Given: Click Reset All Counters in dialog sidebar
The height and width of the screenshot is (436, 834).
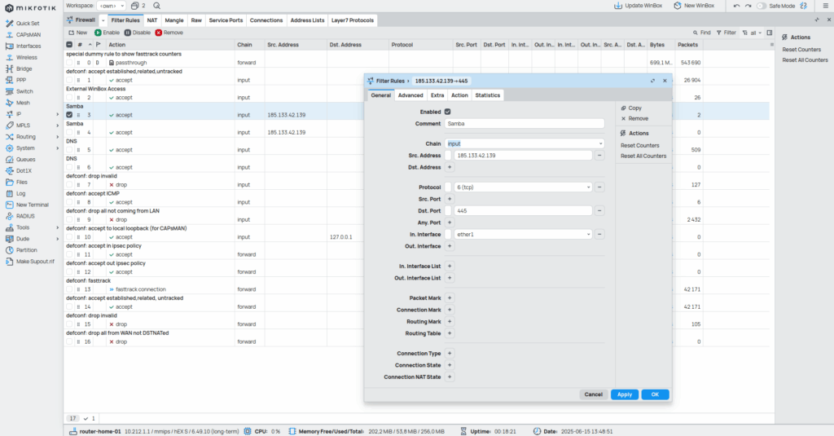Looking at the screenshot, I should click(643, 156).
